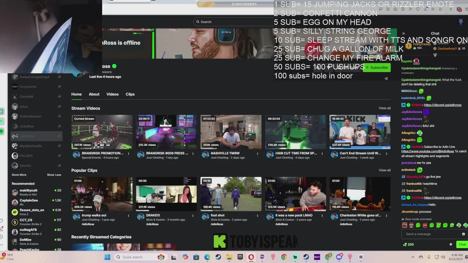Open options menu for DRAKE!!! clip
The image size is (468, 263).
click(193, 216)
